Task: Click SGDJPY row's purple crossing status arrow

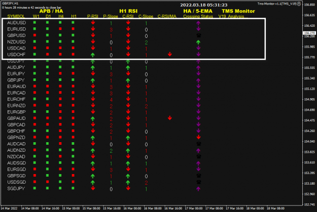Action: tap(198, 189)
